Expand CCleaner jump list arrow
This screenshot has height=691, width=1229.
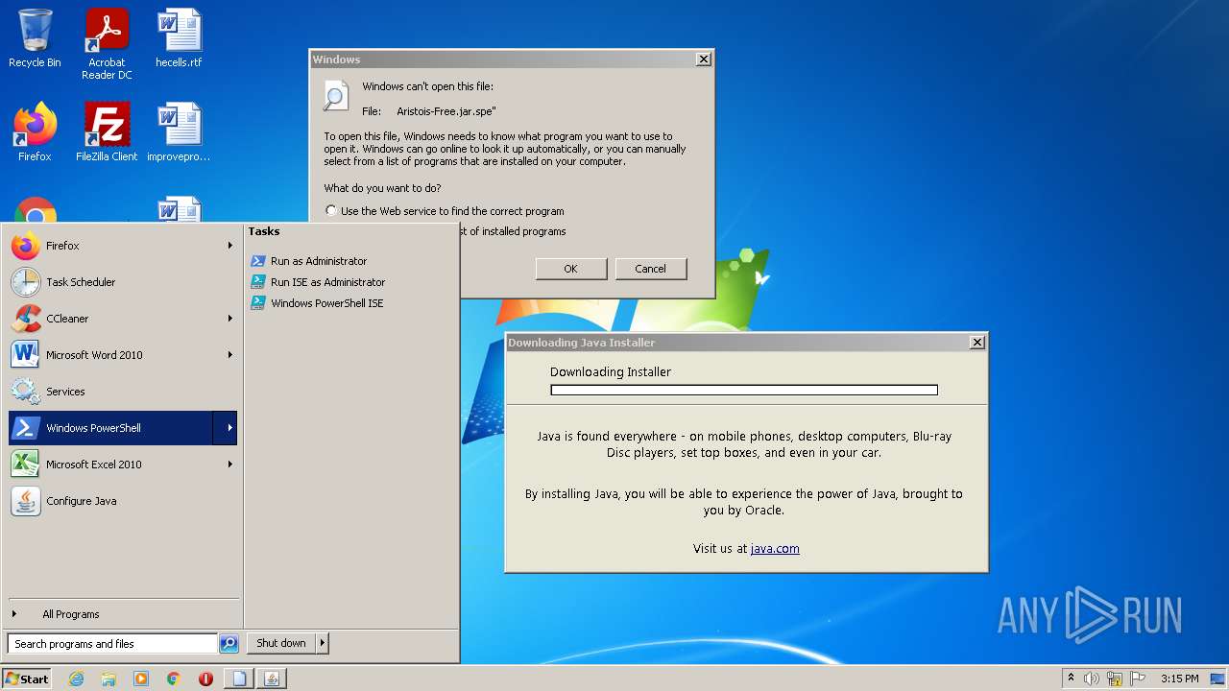[x=230, y=319]
